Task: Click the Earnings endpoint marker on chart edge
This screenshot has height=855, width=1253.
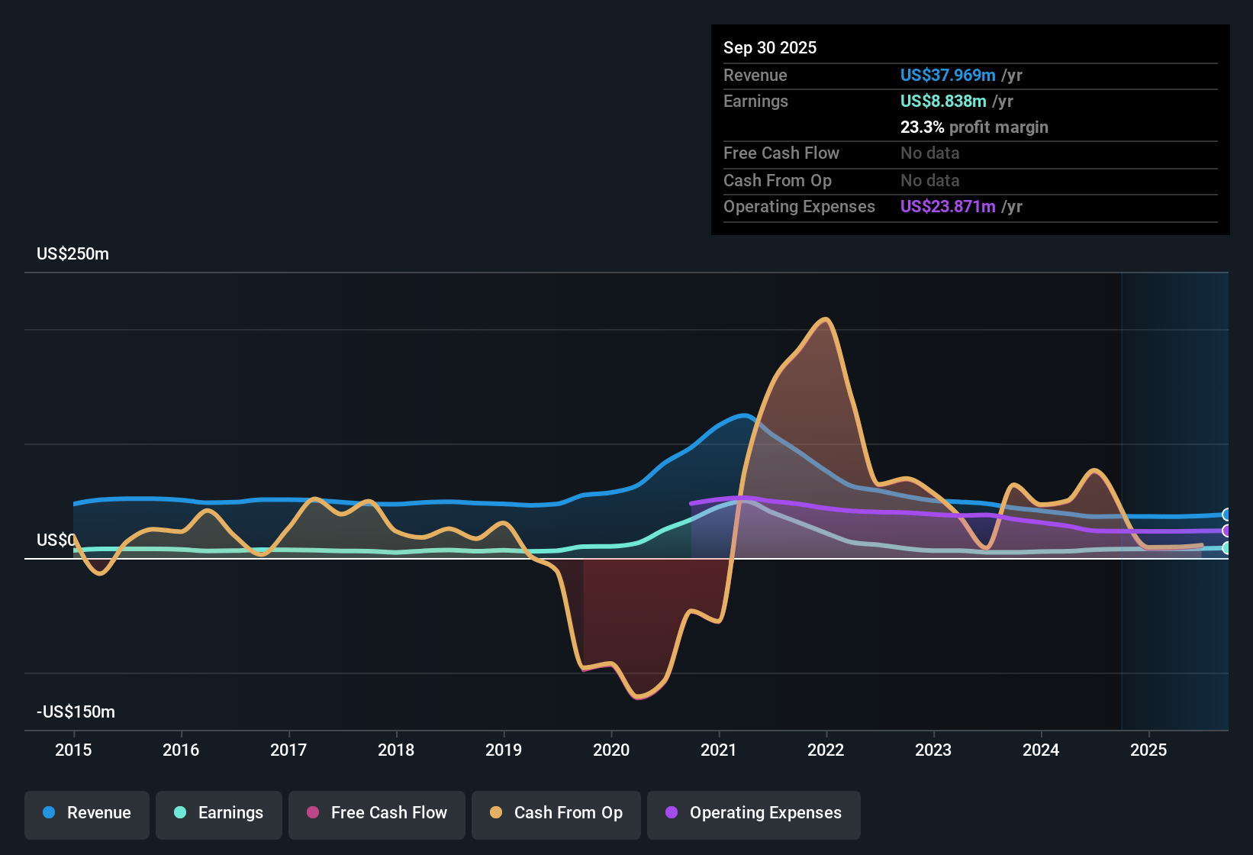Action: tap(1227, 548)
